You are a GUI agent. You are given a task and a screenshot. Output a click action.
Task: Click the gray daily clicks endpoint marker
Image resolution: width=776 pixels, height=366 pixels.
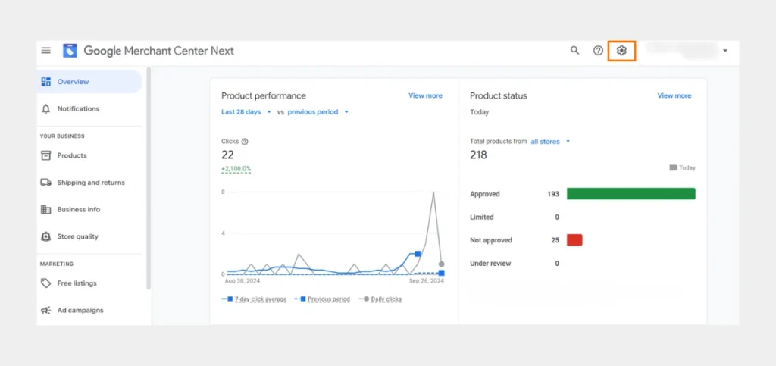[x=442, y=264]
